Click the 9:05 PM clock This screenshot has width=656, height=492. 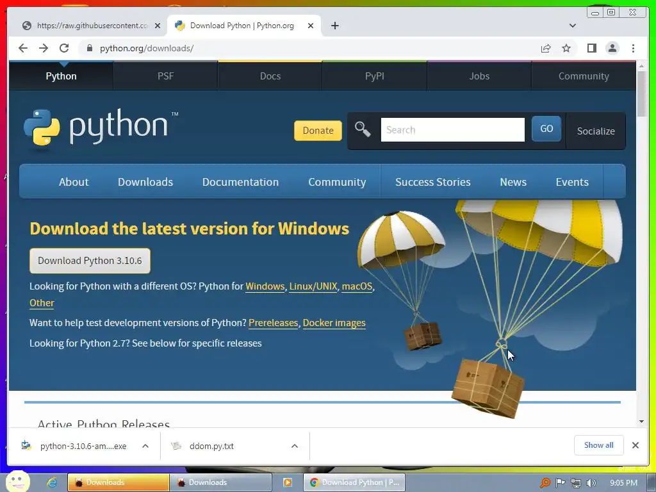click(623, 483)
